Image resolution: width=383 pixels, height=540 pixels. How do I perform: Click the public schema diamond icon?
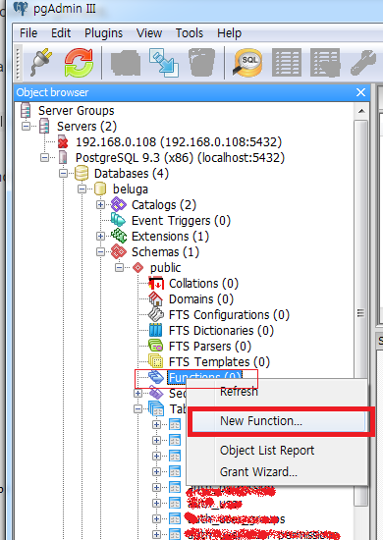point(138,268)
